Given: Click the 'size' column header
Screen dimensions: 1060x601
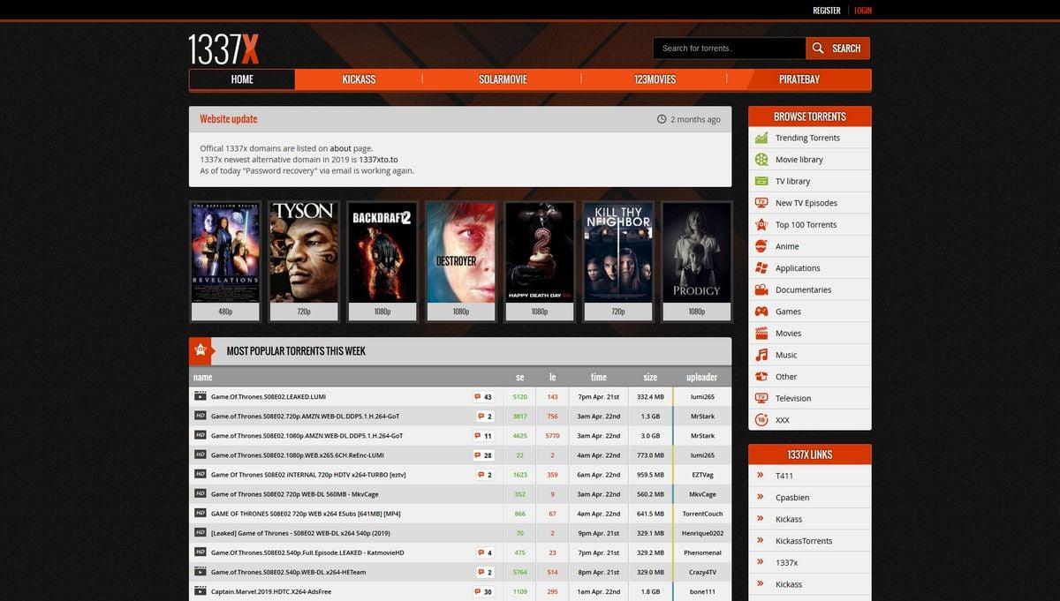Looking at the screenshot, I should [x=650, y=377].
